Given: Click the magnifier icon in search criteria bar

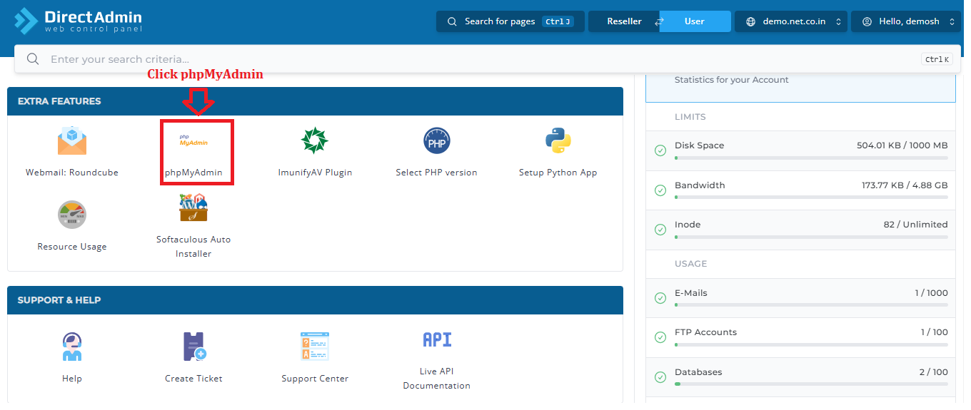Looking at the screenshot, I should (33, 59).
